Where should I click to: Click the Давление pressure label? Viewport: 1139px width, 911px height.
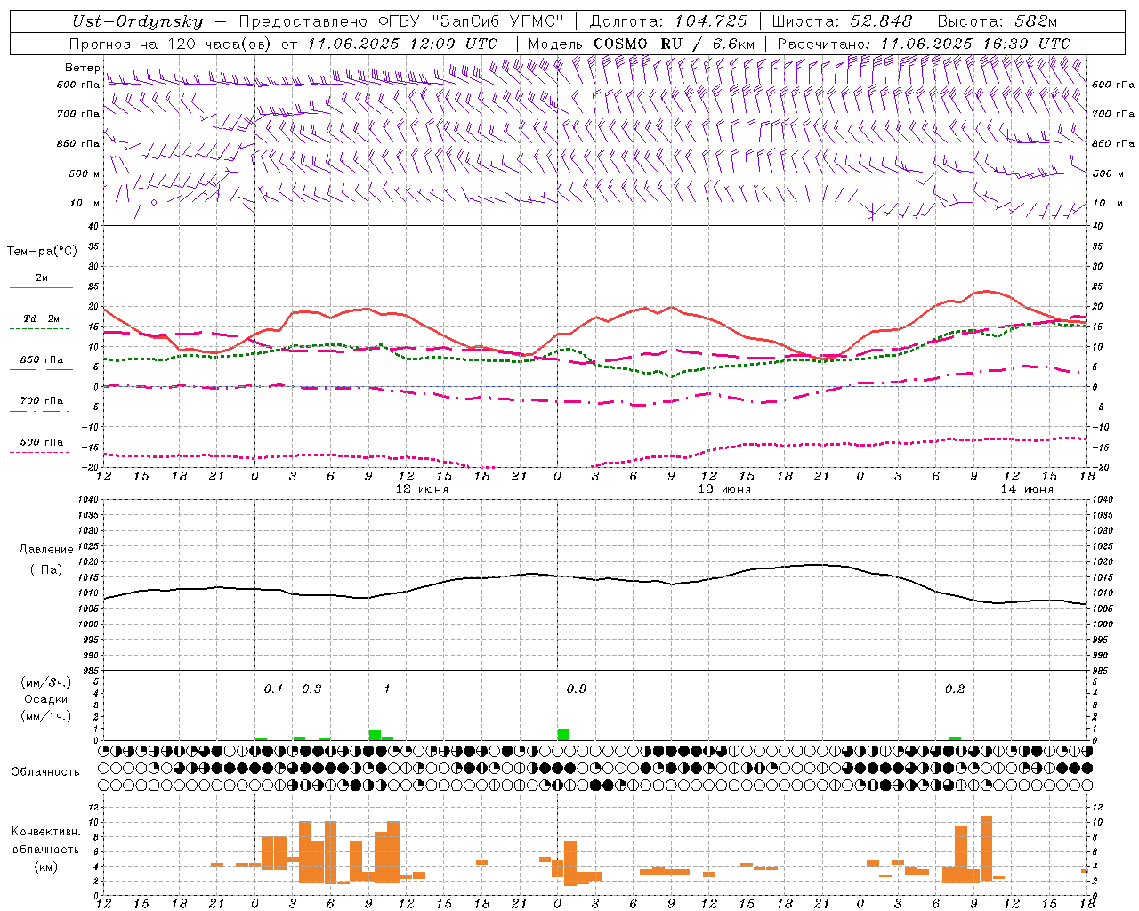(46, 550)
